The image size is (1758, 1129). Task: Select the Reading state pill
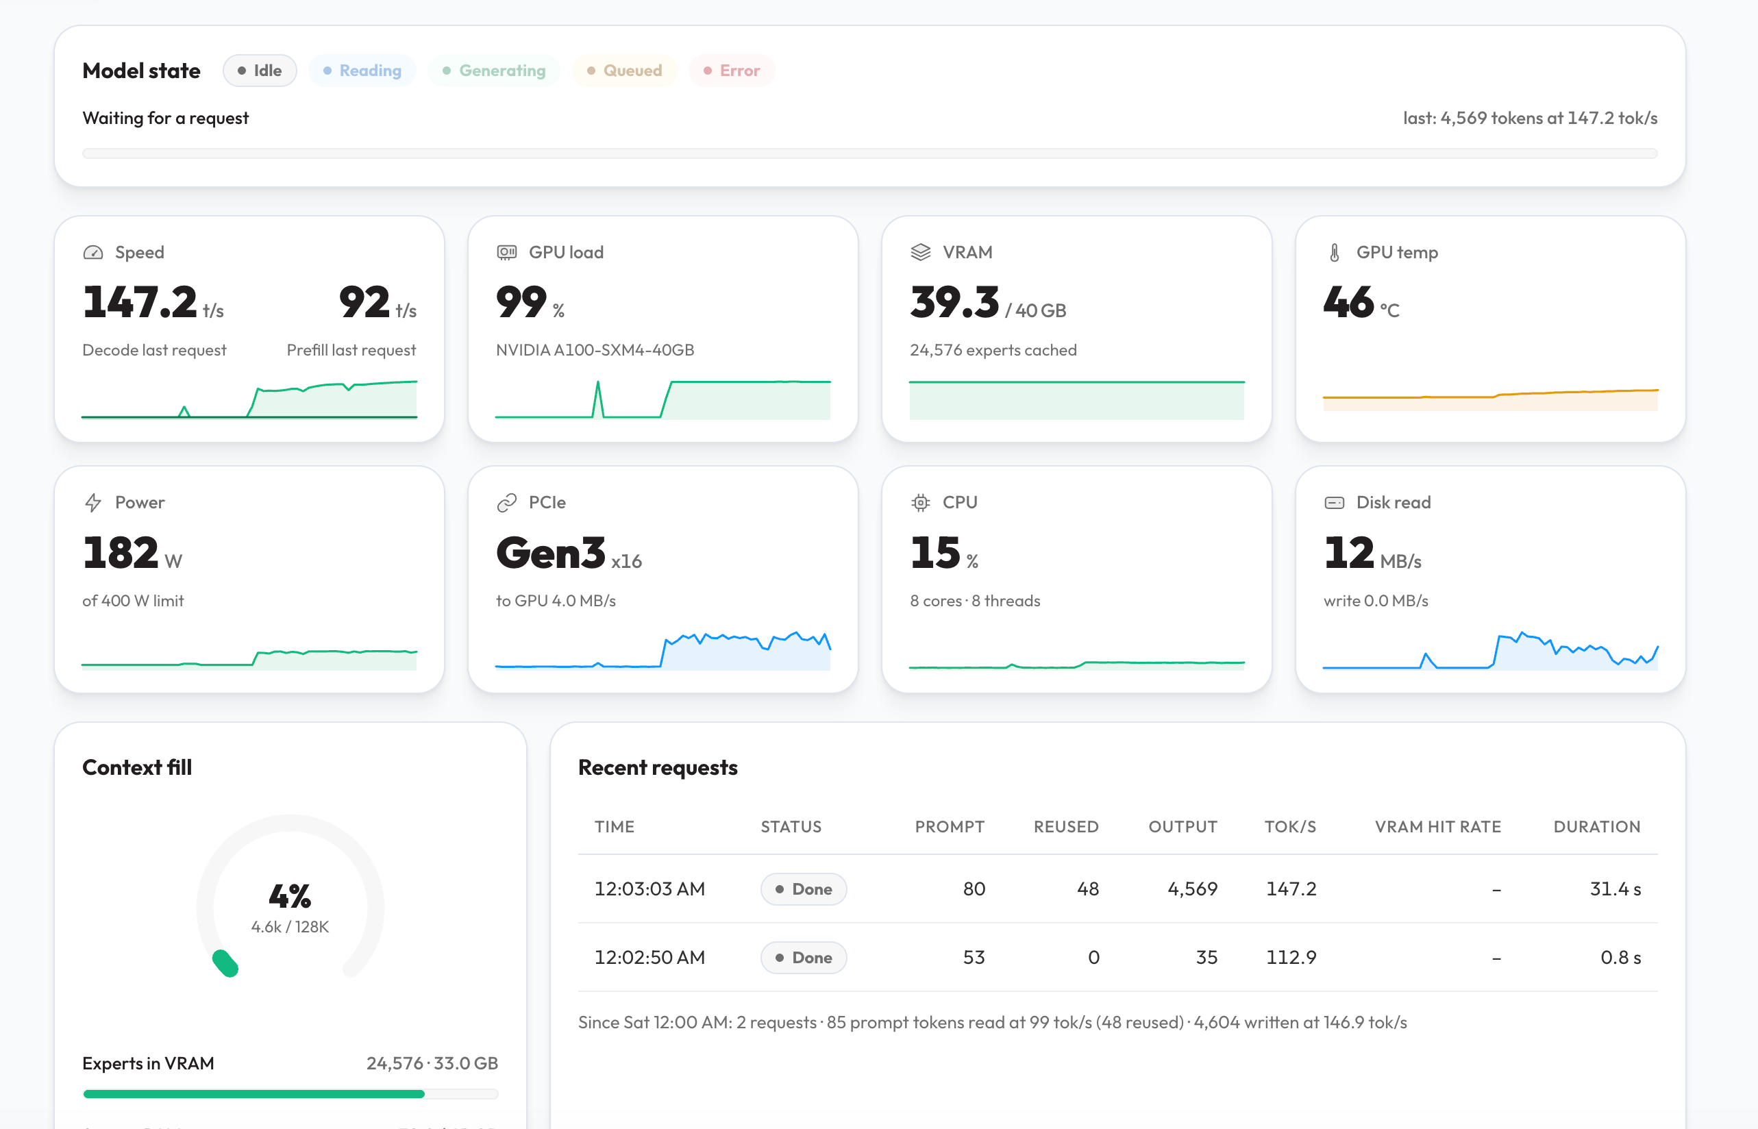pos(362,71)
